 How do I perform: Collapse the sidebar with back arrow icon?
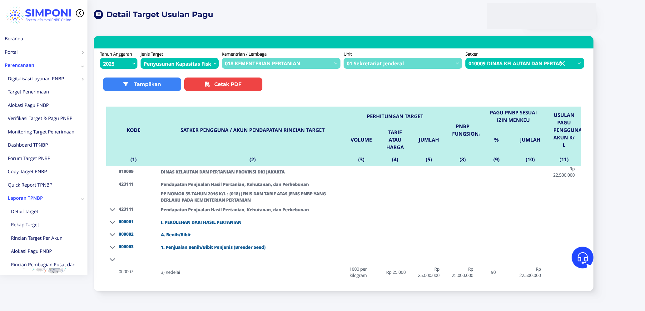click(x=80, y=13)
